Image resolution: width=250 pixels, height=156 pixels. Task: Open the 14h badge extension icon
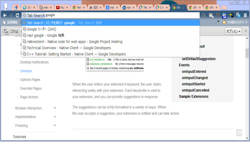225,16
